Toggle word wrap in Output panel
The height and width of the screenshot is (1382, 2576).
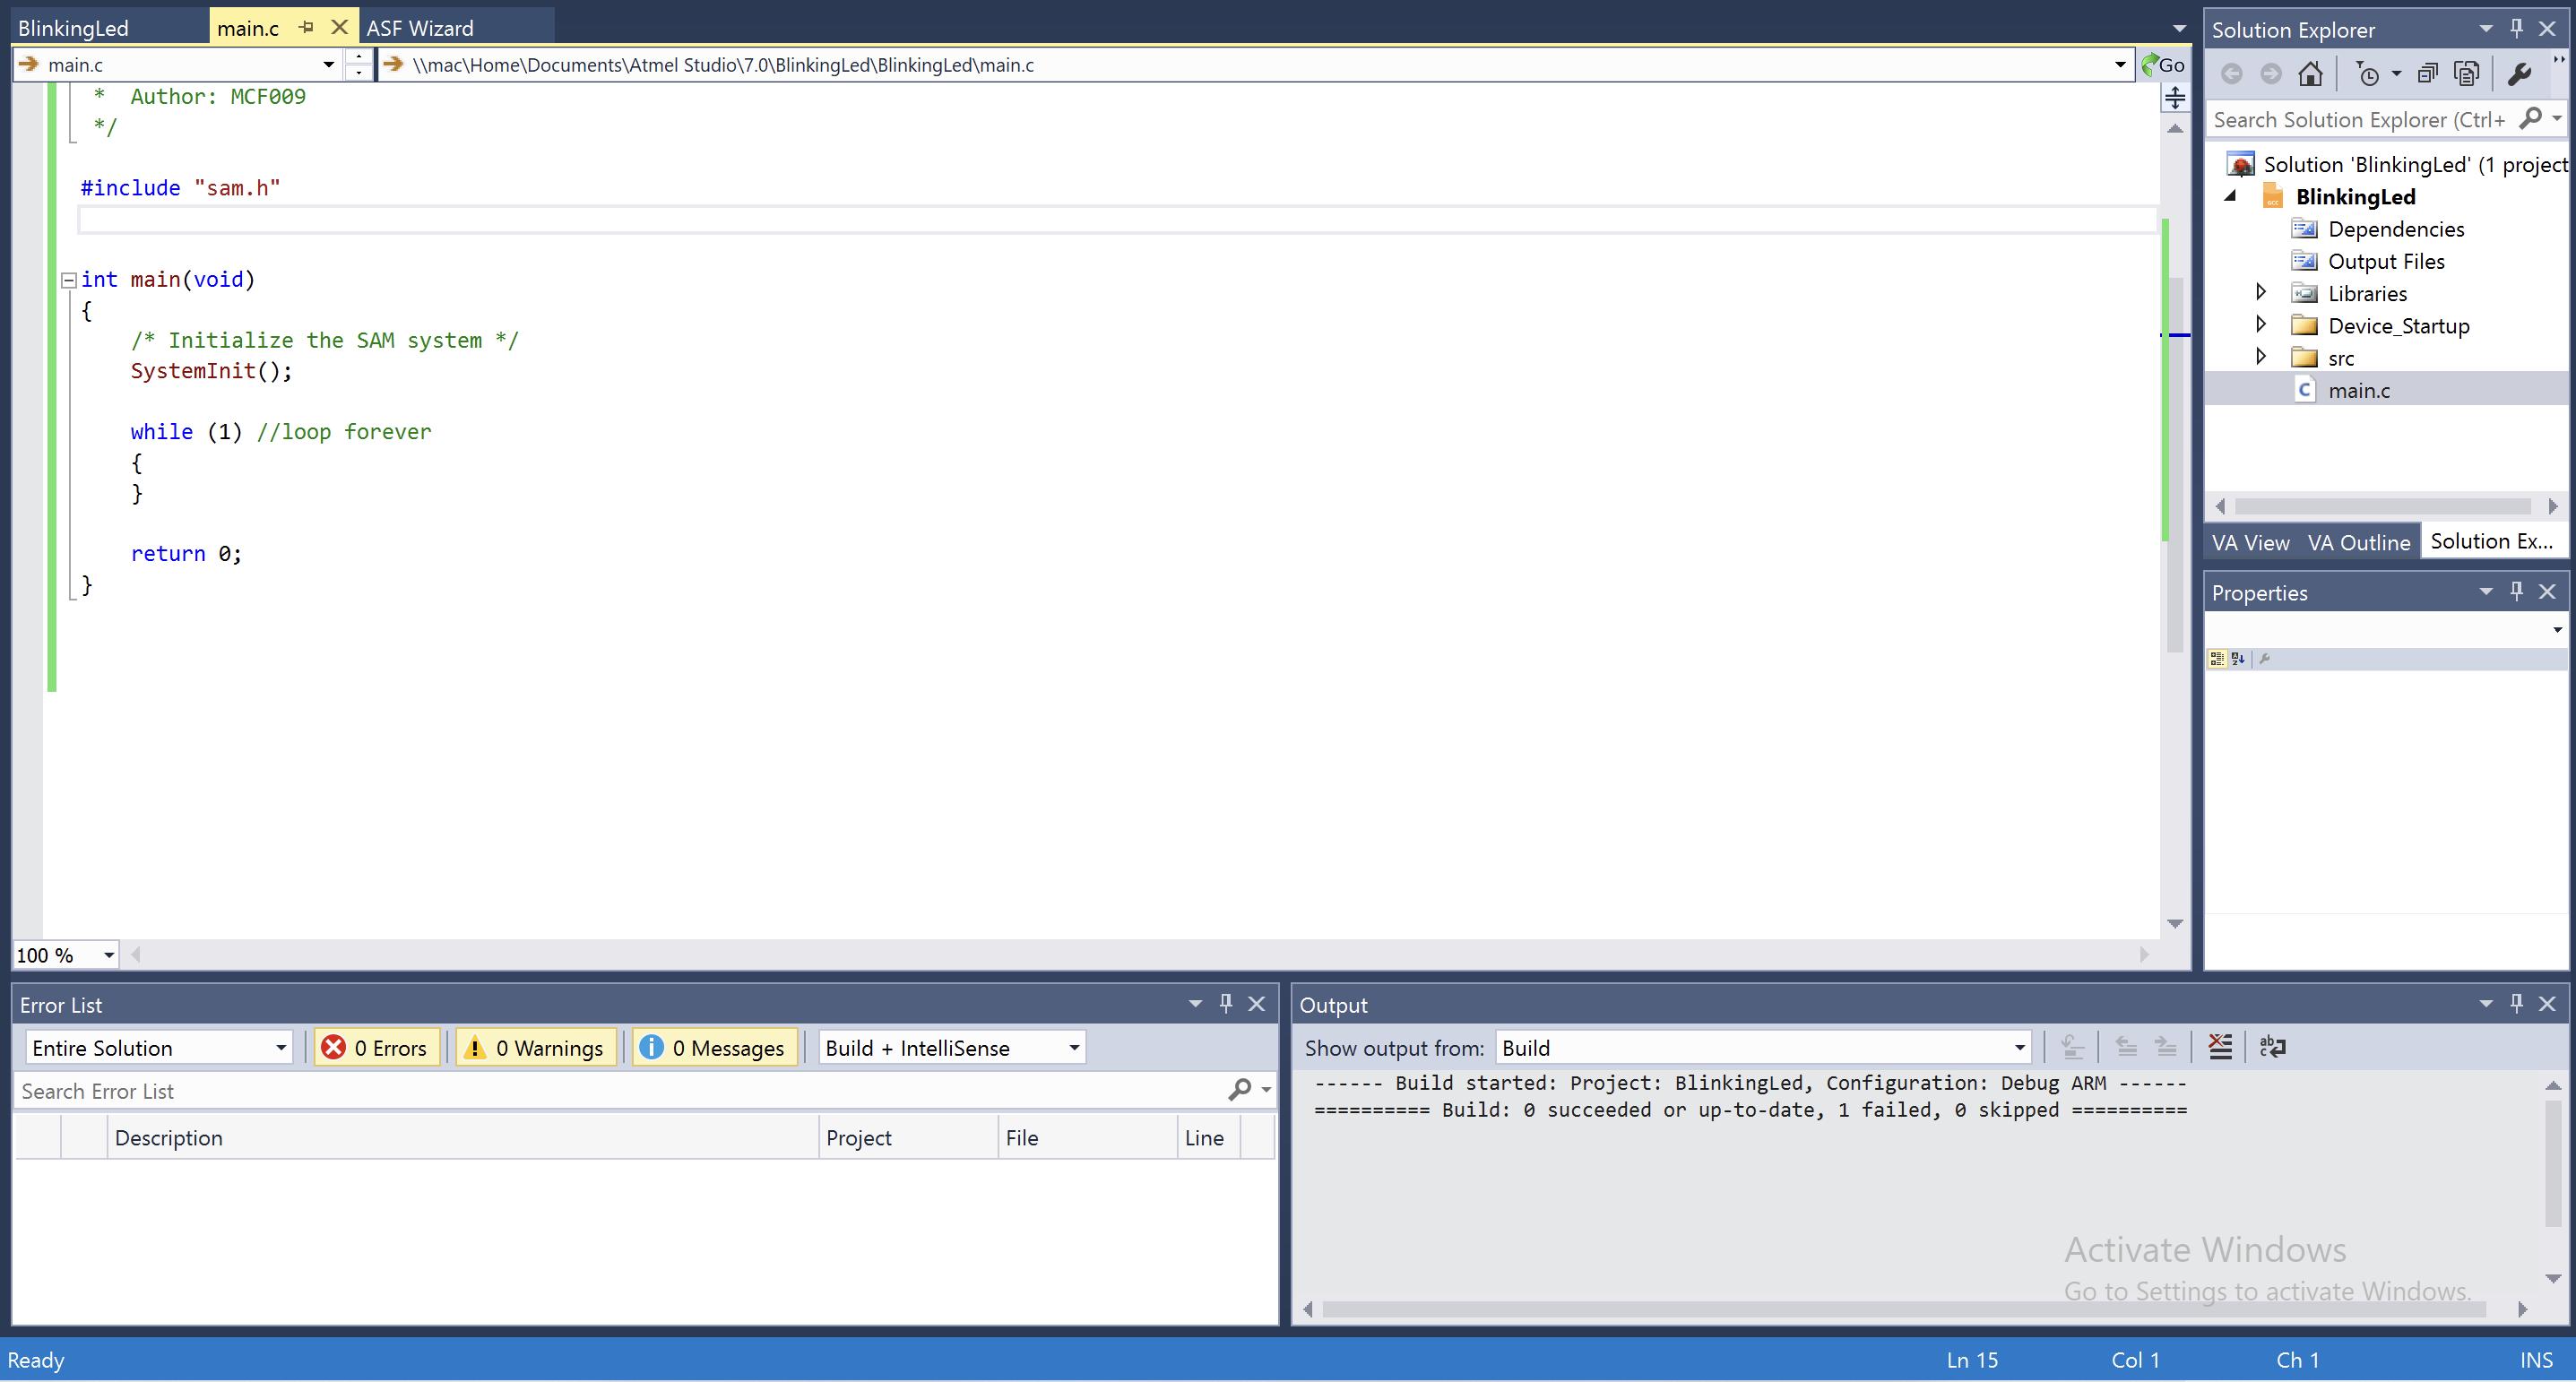pyautogui.click(x=2272, y=1047)
